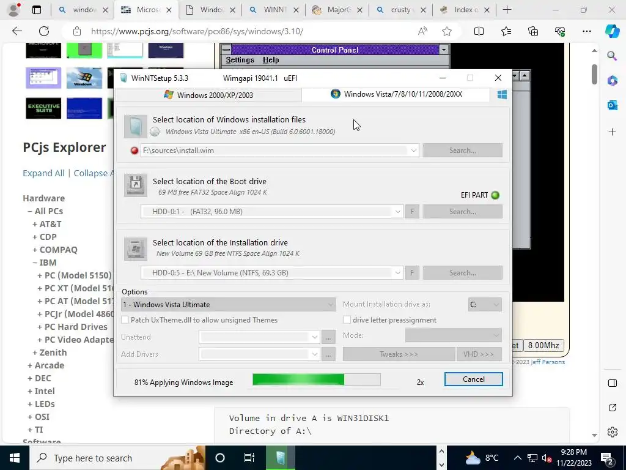Open the notification center icon
The width and height of the screenshot is (626, 470).
(x=606, y=458)
